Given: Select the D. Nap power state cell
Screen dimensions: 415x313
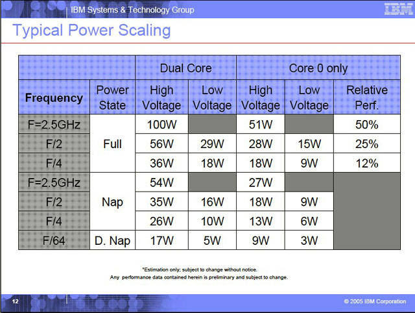Looking at the screenshot, I should click(x=112, y=241).
